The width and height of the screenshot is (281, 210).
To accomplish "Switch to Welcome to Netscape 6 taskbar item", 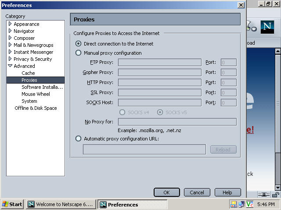I will [61, 204].
